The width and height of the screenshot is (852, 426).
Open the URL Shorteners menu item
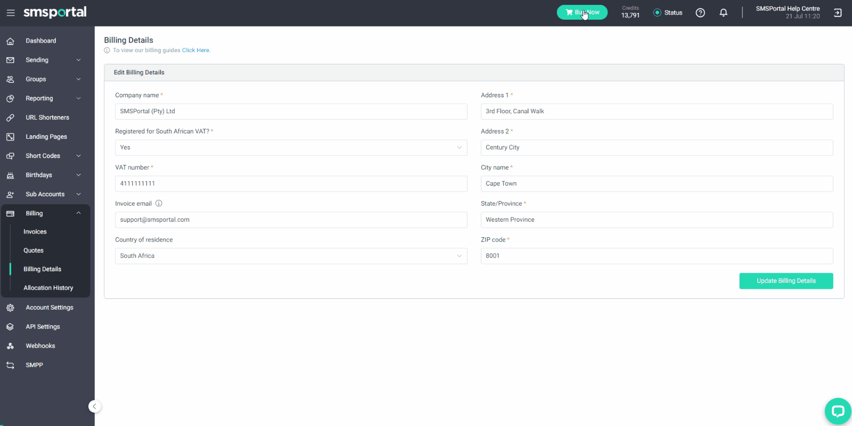coord(47,118)
